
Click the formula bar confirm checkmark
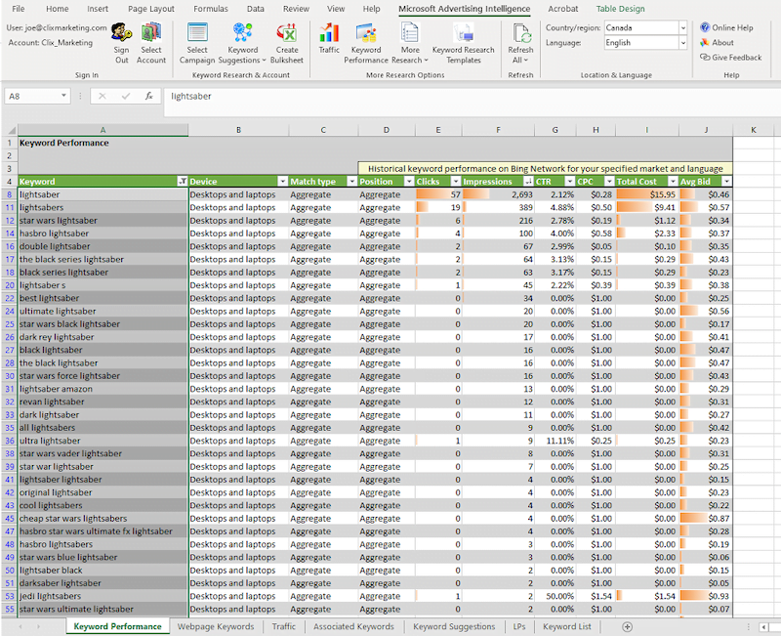pyautogui.click(x=126, y=96)
